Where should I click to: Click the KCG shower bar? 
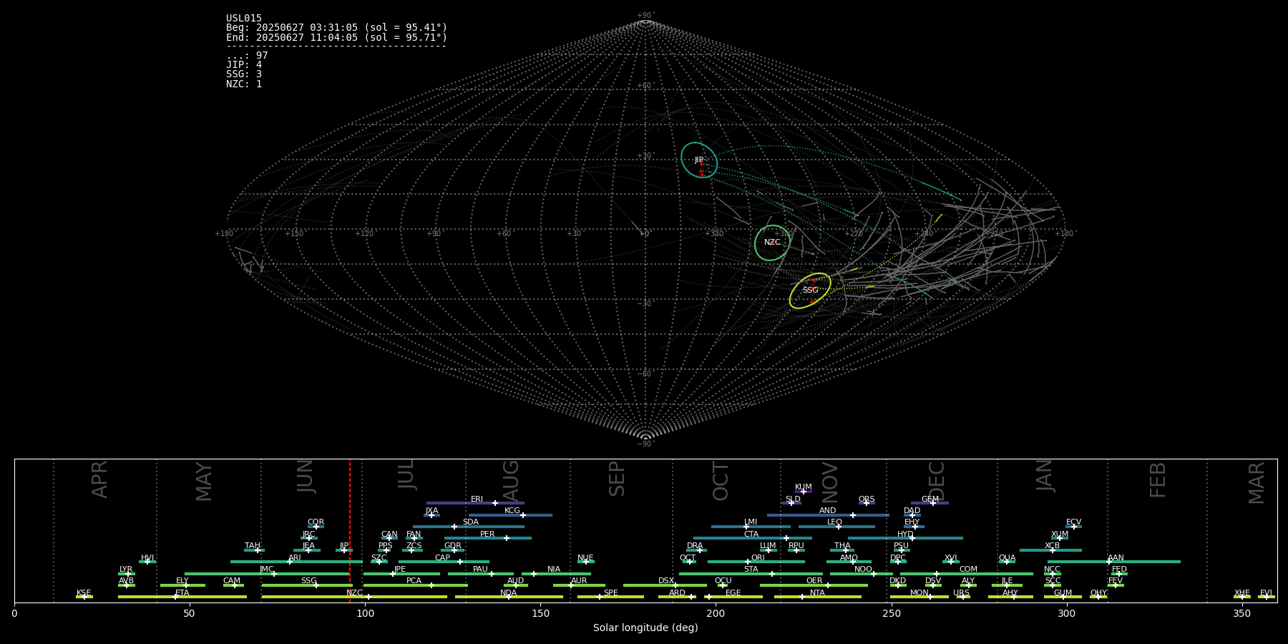point(510,514)
